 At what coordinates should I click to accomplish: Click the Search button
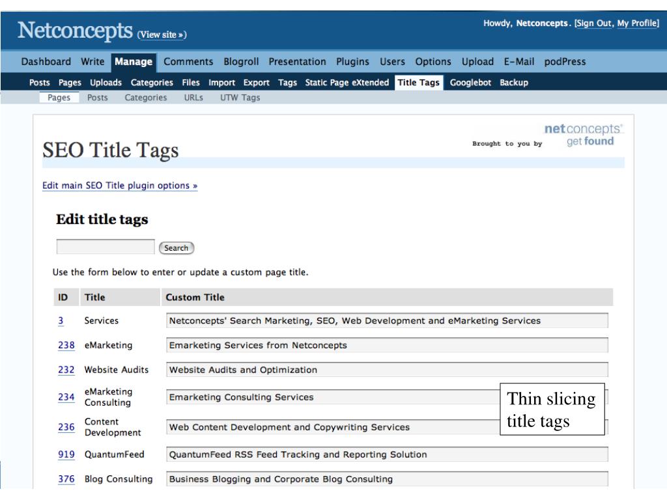(x=176, y=248)
